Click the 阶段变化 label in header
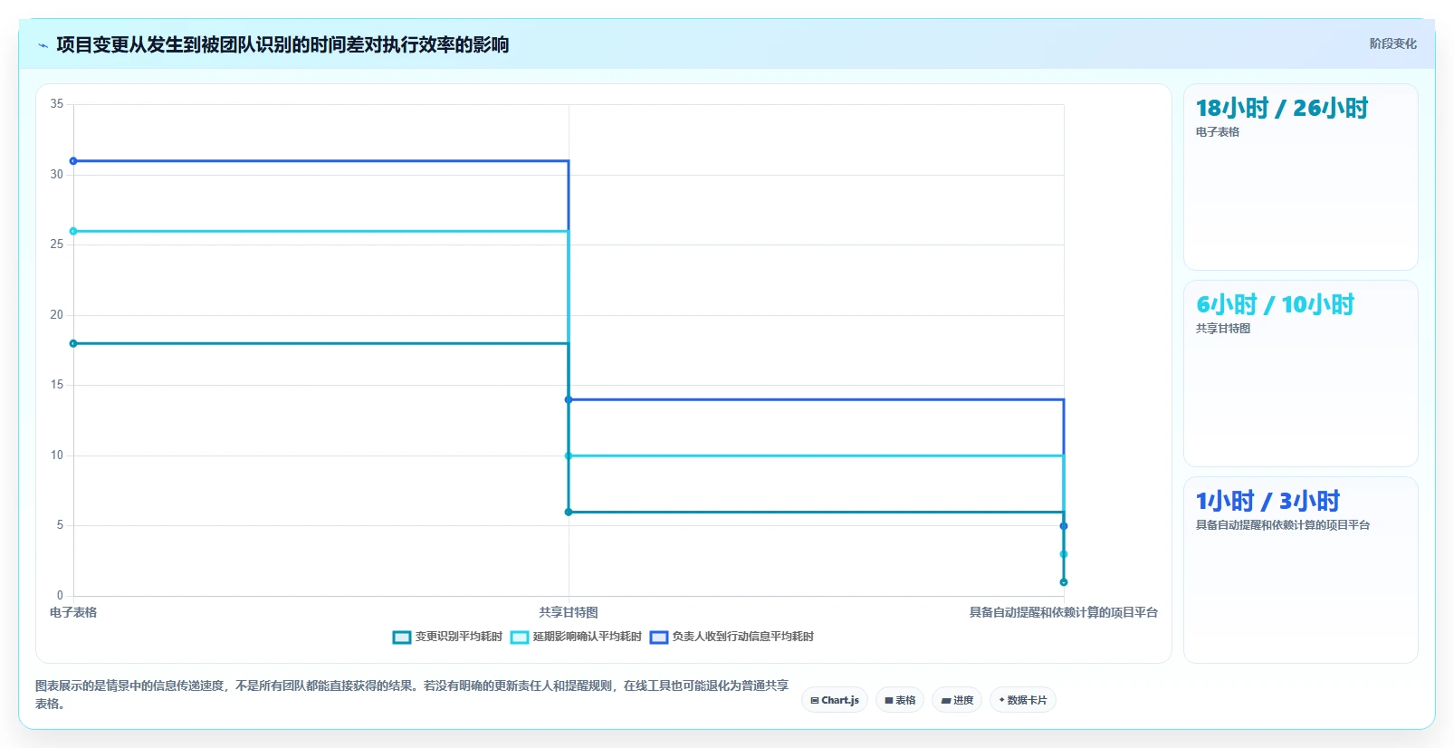Screen dimensions: 1454x748 tap(1392, 43)
